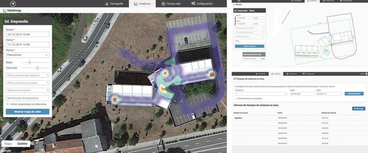Edit the hasta date in Tiempos de estancia
Image resolution: width=368 pixels, height=153 pixels.
[329, 94]
